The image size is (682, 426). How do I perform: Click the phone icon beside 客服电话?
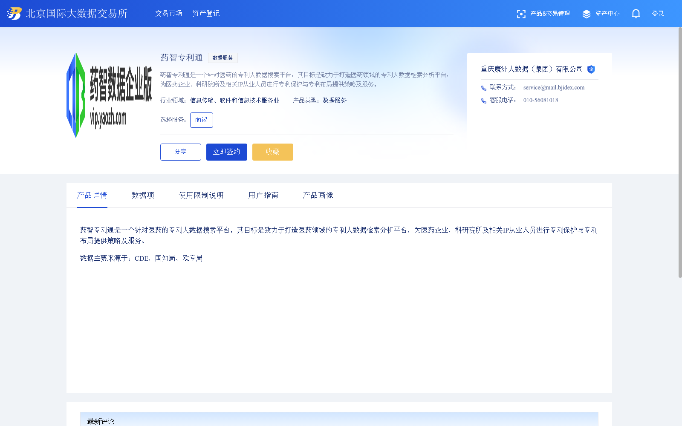(484, 101)
